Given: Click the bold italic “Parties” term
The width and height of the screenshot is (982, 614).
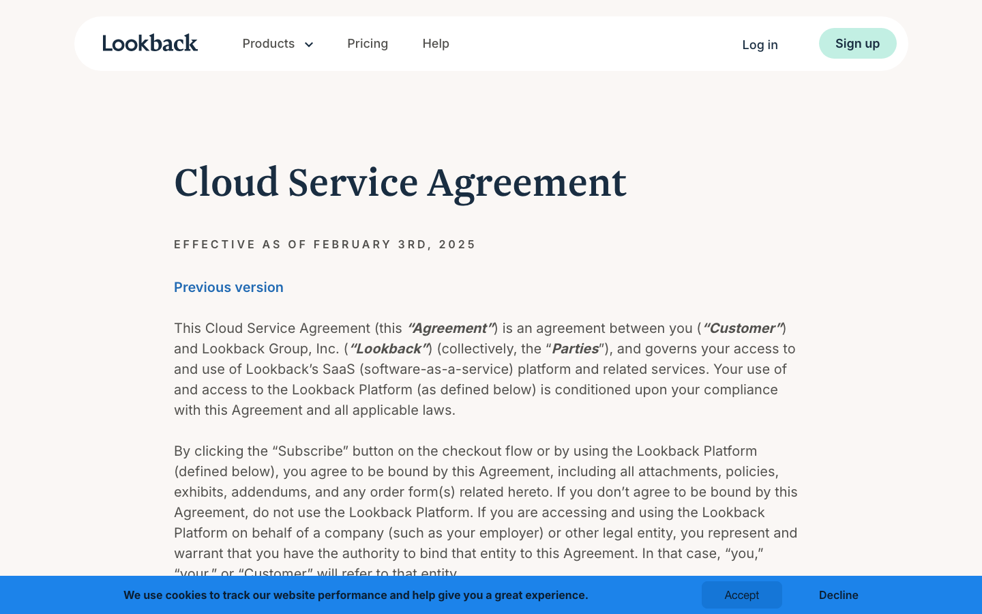Looking at the screenshot, I should (x=575, y=349).
